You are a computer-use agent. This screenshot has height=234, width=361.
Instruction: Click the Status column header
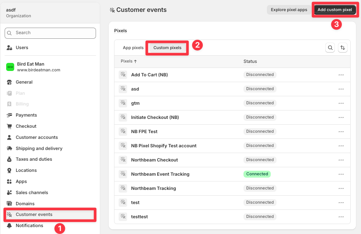coord(250,61)
